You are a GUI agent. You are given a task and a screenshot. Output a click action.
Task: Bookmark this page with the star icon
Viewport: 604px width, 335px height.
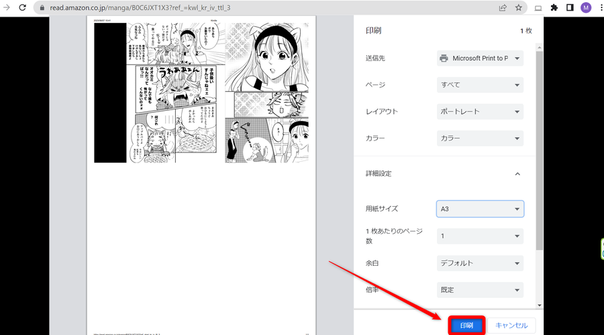click(x=519, y=7)
